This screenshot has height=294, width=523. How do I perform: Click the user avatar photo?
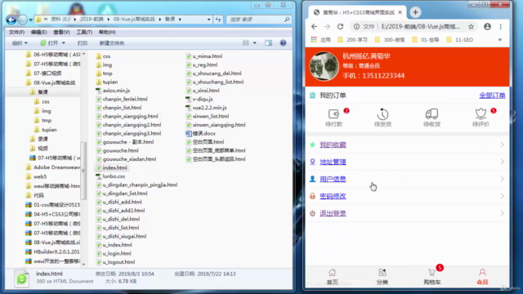tap(324, 66)
